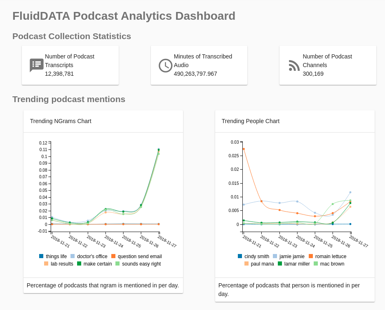This screenshot has height=310, width=385.
Task: Click the peak data point on 2018-11-27
Action: point(158,149)
